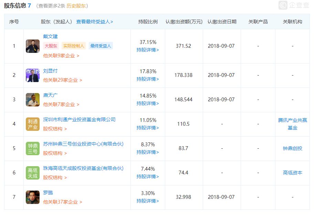
Task: Click 罗鹏's profile photo
Action: (33, 197)
